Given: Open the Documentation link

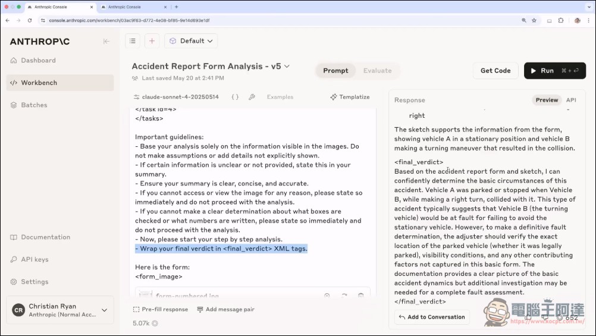Looking at the screenshot, I should [x=59, y=237].
